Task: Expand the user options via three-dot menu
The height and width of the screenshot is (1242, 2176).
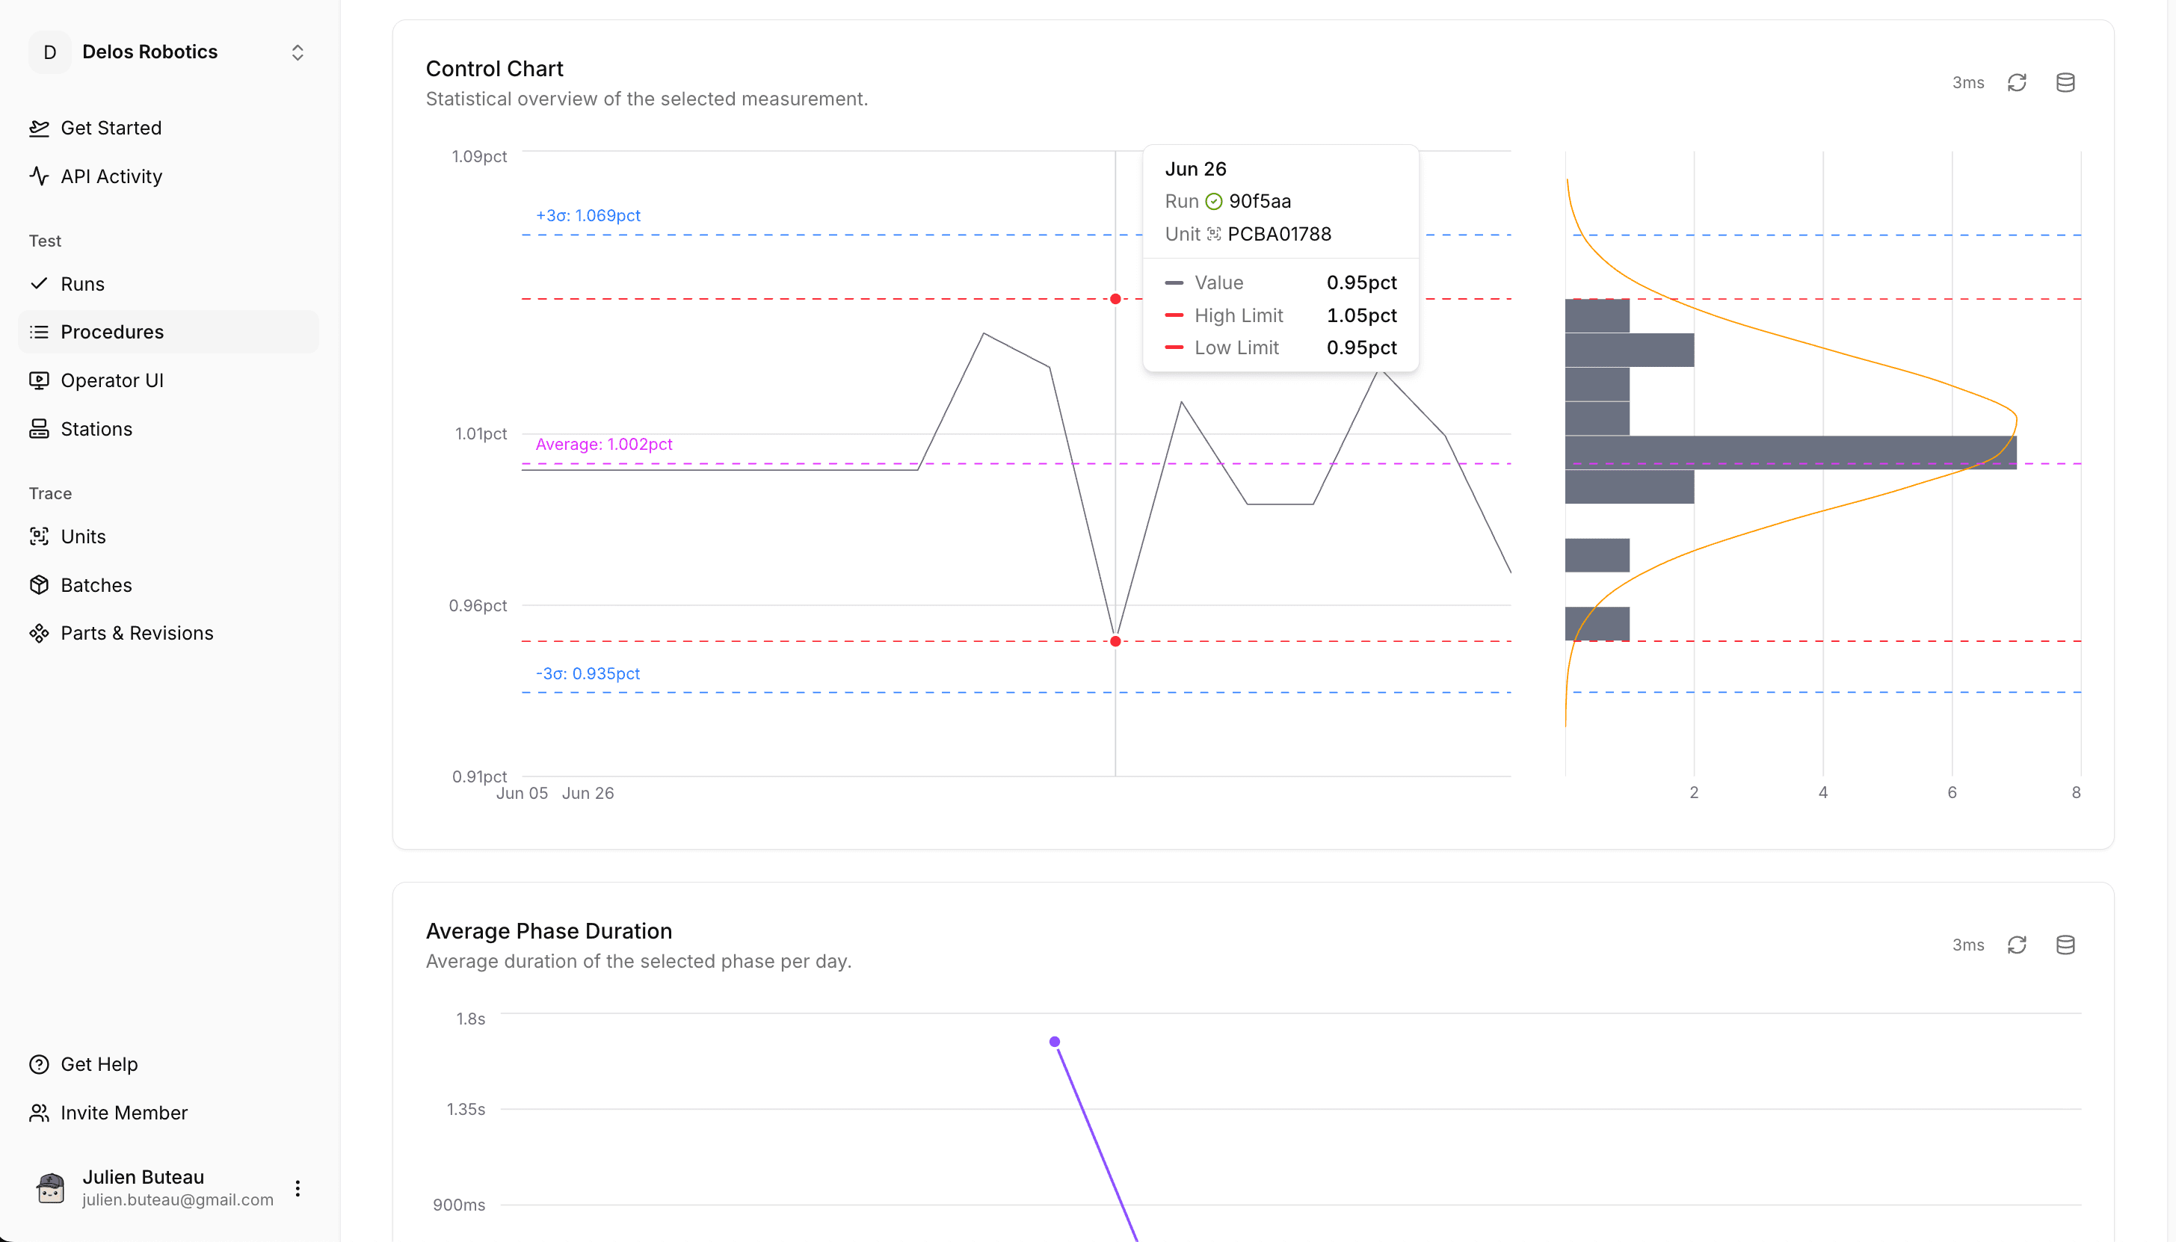Action: (x=297, y=1187)
